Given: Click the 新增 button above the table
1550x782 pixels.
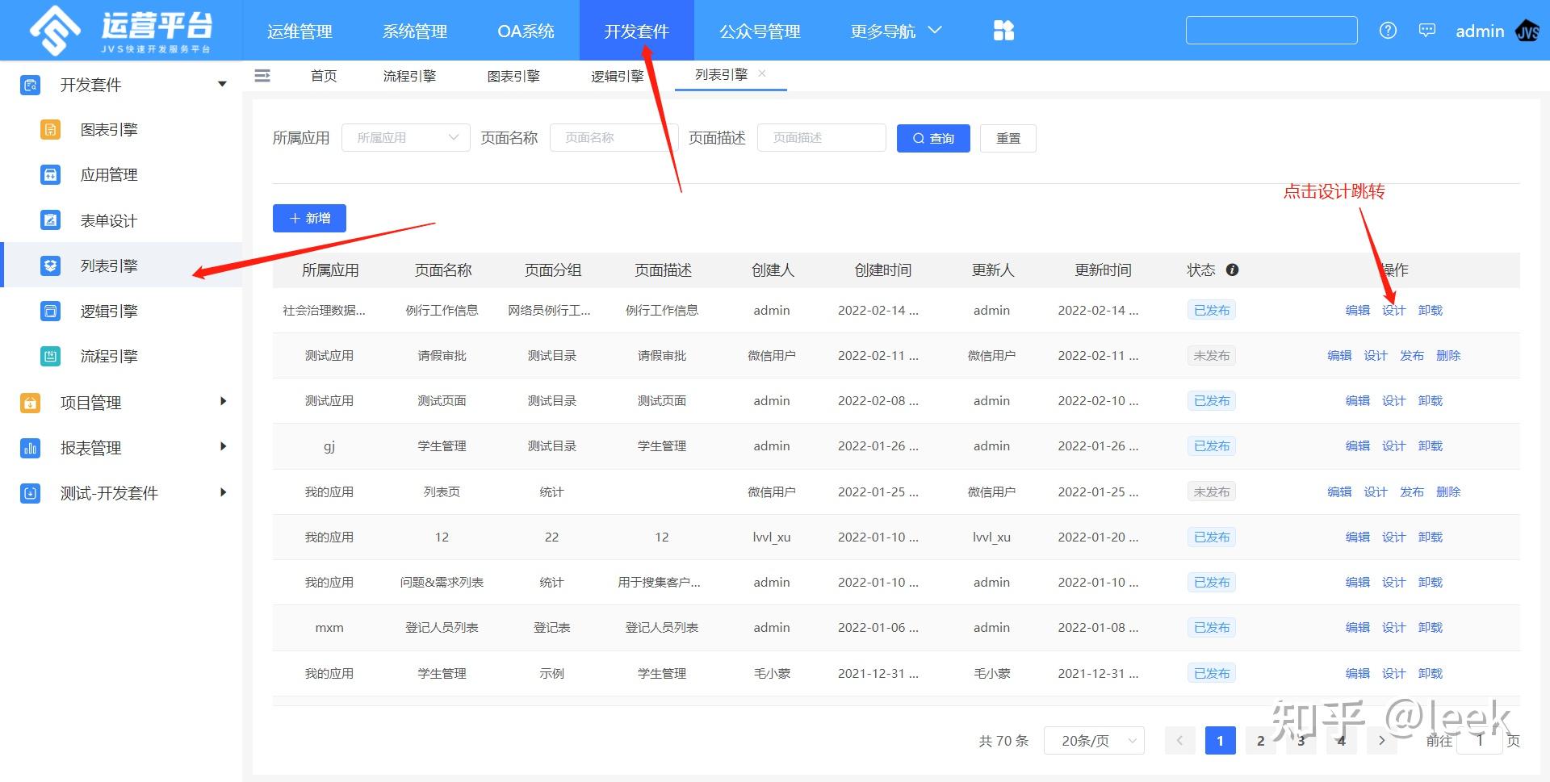Looking at the screenshot, I should coord(309,218).
